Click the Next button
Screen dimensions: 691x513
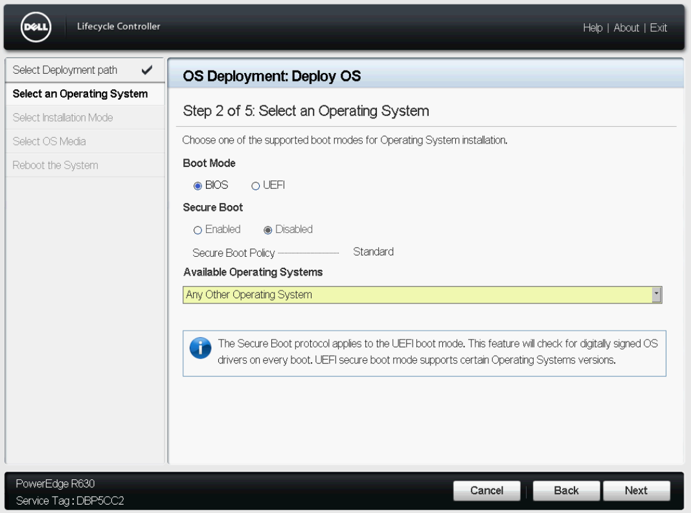pyautogui.click(x=637, y=490)
